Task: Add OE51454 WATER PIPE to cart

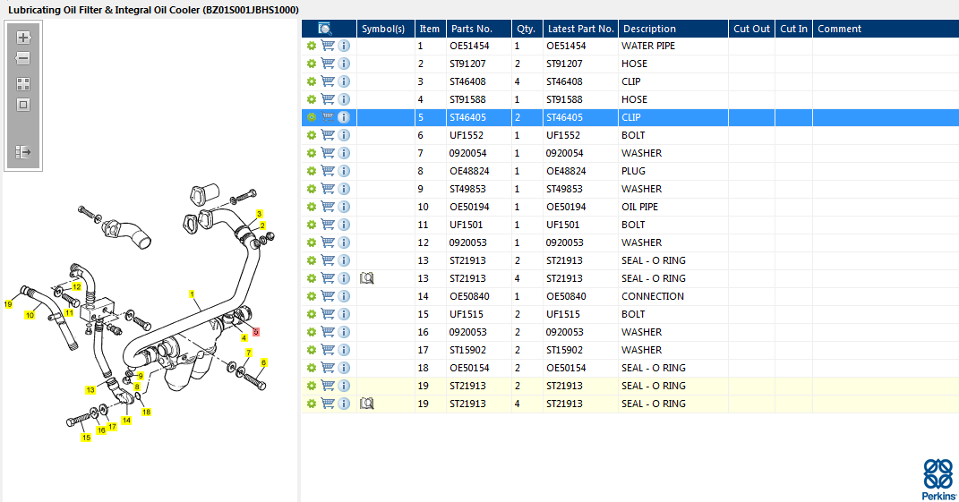Action: click(x=328, y=46)
